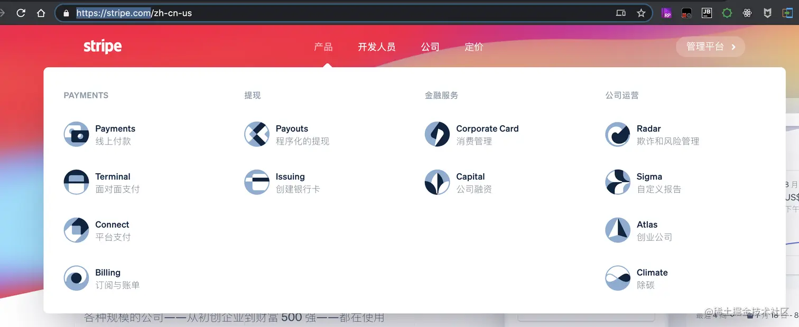Click the Climate product icon
Viewport: 799px width, 327px height.
coord(618,278)
